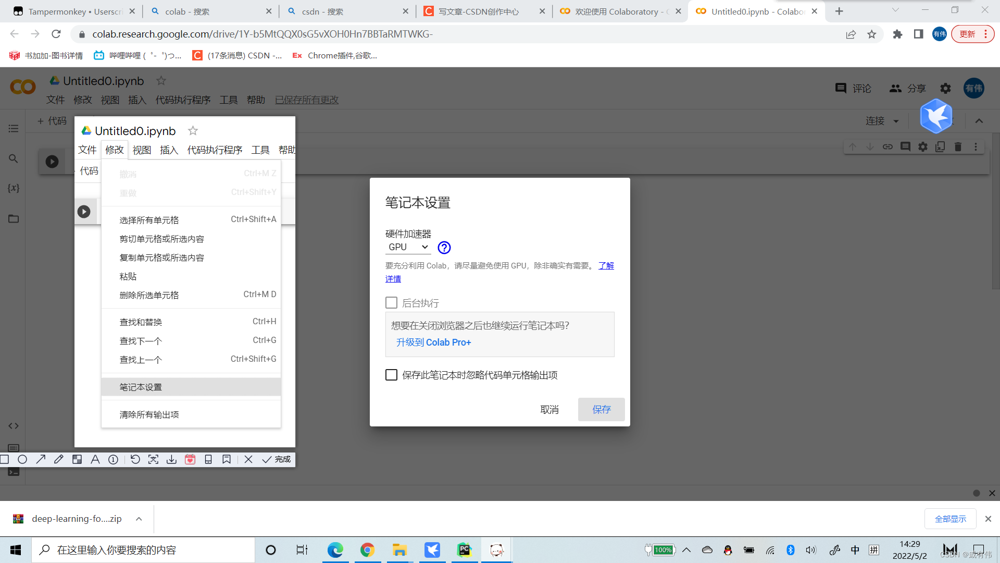Open the files folder sidebar icon
The image size is (1000, 563).
click(14, 218)
